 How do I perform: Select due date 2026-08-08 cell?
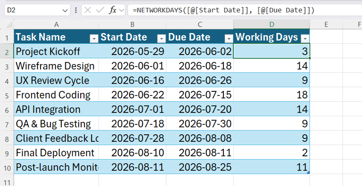pos(200,138)
